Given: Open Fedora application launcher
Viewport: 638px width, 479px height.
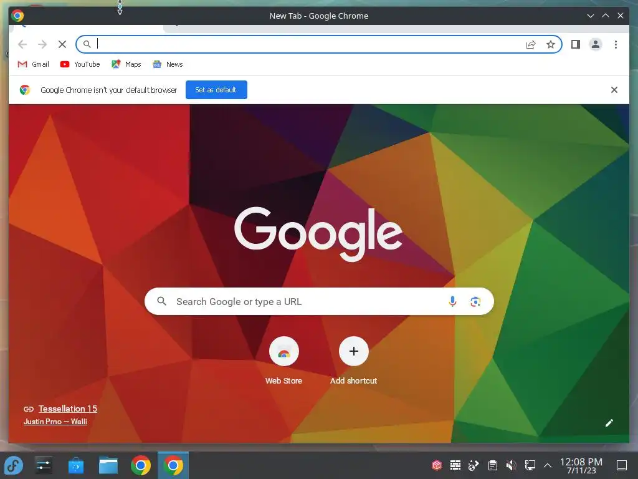Looking at the screenshot, I should 14,465.
